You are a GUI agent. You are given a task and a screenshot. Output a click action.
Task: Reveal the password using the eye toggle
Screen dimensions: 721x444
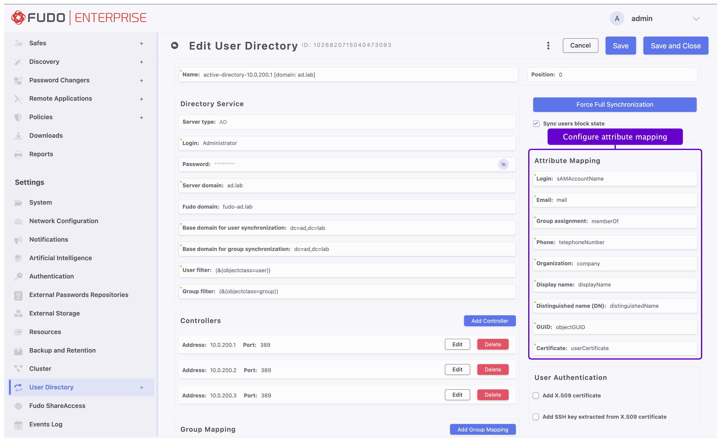(x=503, y=165)
